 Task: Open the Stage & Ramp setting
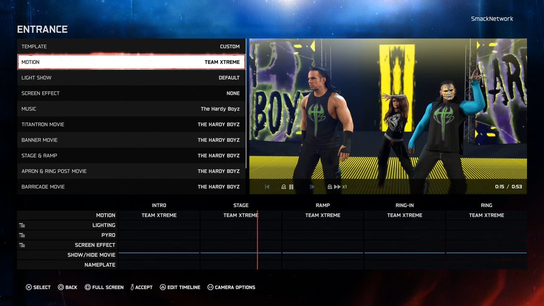131,155
